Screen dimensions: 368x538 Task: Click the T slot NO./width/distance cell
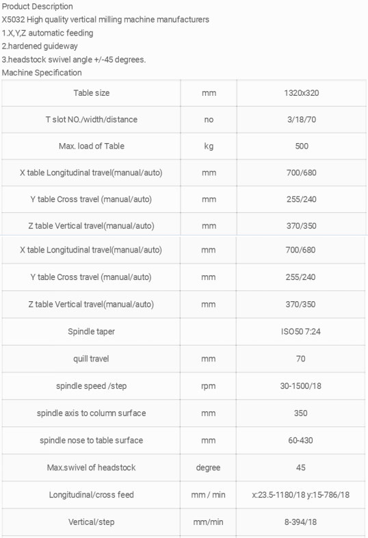92,120
